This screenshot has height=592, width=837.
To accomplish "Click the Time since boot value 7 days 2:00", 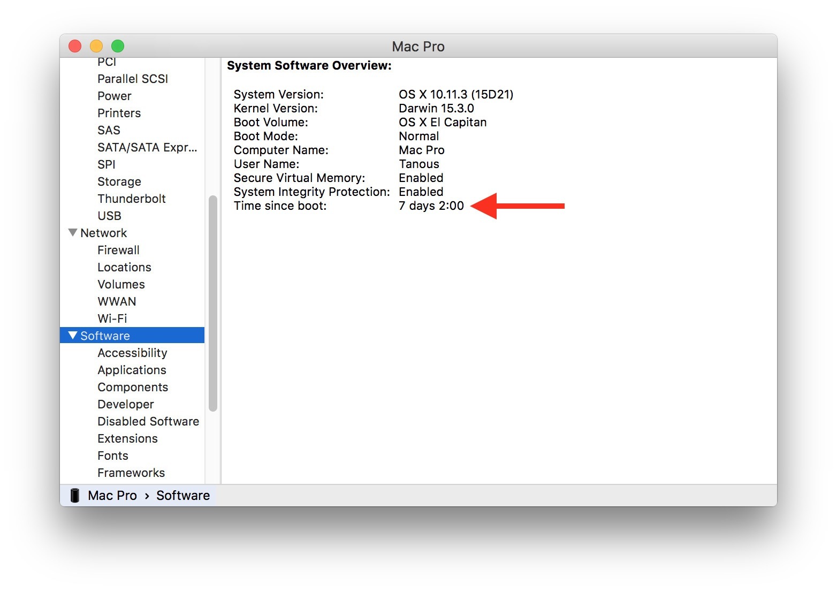I will click(431, 206).
